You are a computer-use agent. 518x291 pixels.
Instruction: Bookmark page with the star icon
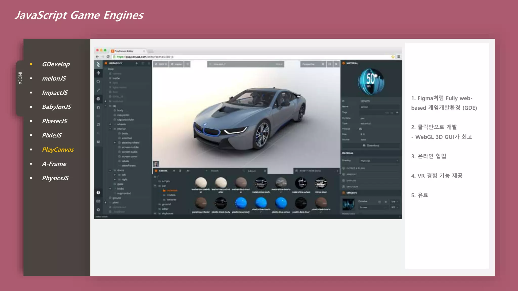coord(393,57)
